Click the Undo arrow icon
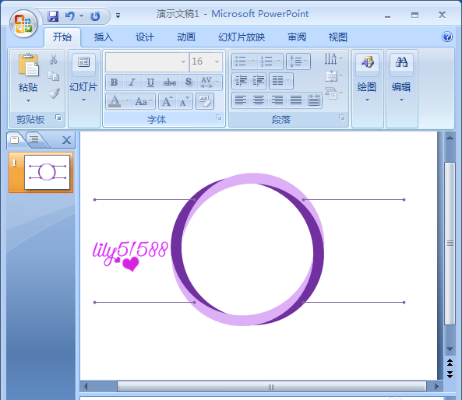Screen dimensions: 462x400 click(x=70, y=16)
